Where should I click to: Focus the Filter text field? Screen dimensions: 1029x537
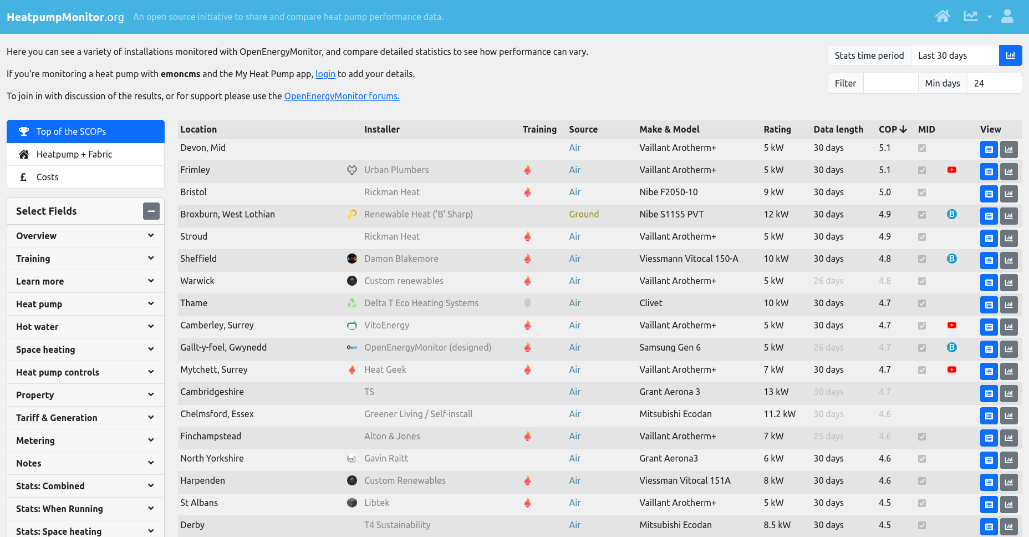890,83
